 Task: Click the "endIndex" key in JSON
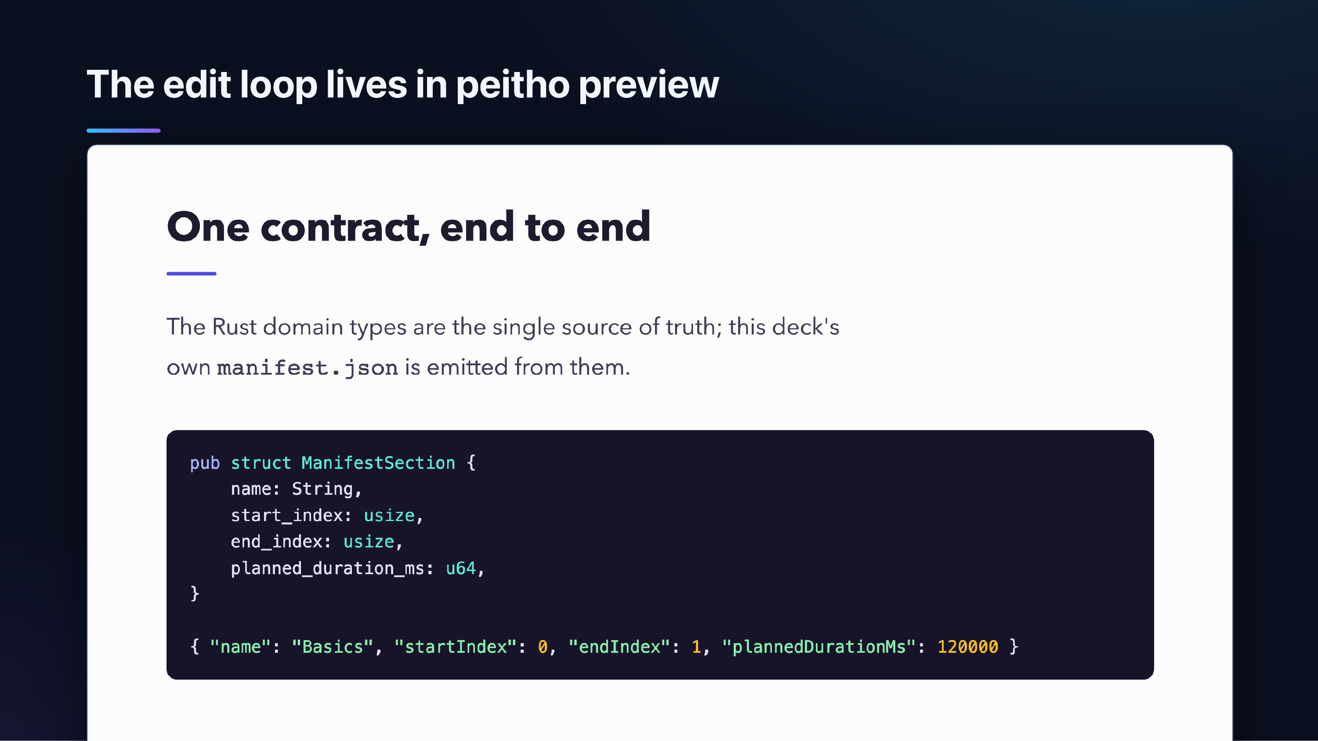coord(619,647)
